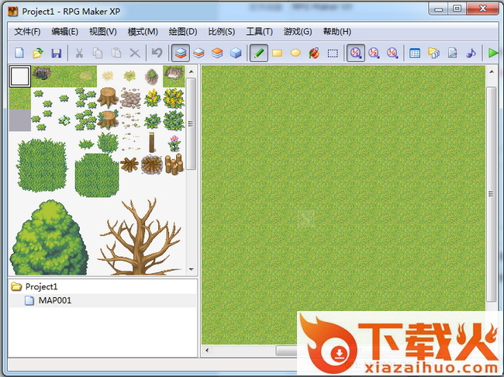Click tileset palette scroll down arrow
Screen dimensions: 504x377
(x=192, y=269)
